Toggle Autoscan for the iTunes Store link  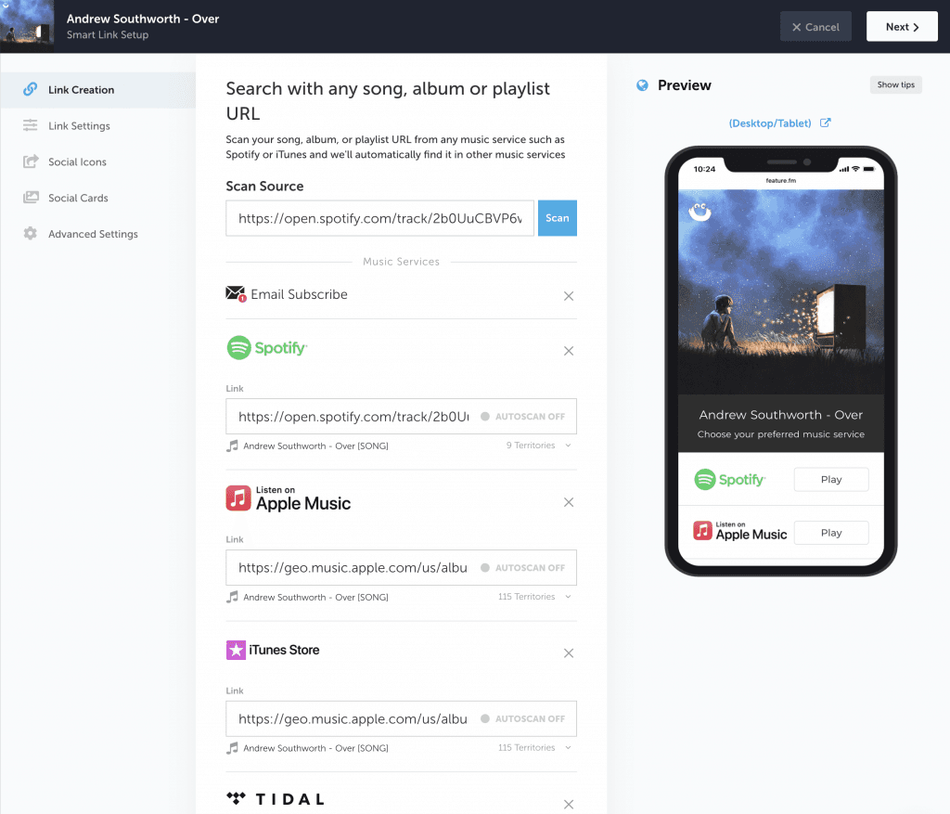tap(523, 718)
